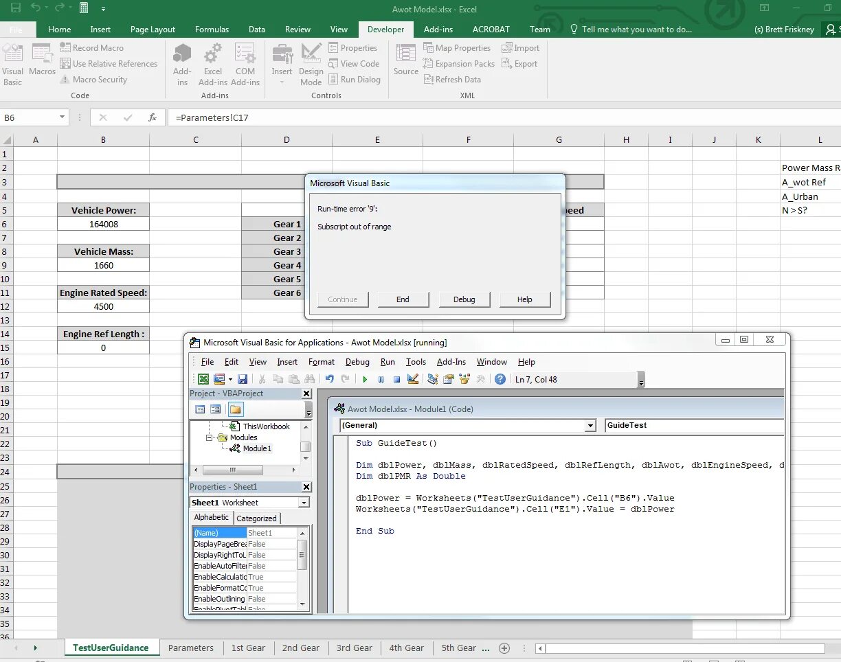The image size is (841, 662).
Task: Click the Help button in error dialog
Action: pos(525,299)
